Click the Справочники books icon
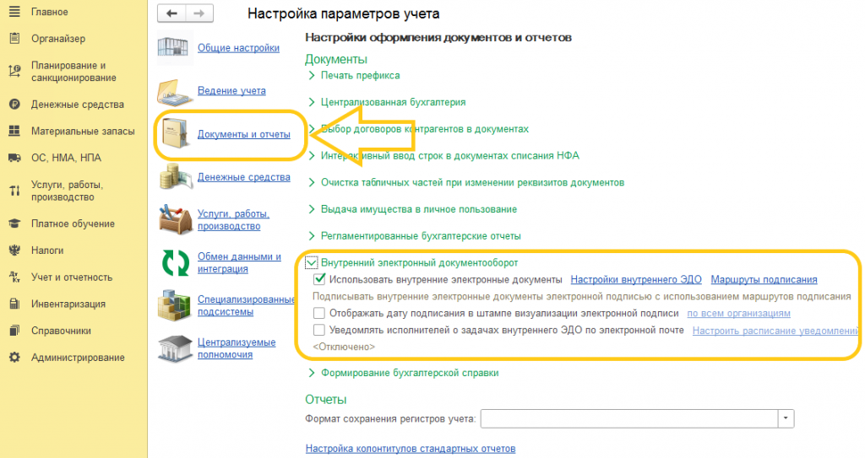The width and height of the screenshot is (865, 458). (14, 331)
